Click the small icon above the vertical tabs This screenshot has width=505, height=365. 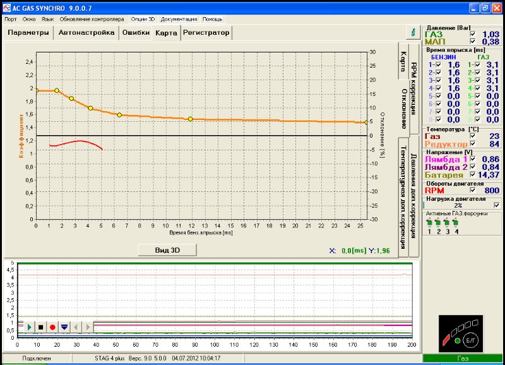coord(413,31)
